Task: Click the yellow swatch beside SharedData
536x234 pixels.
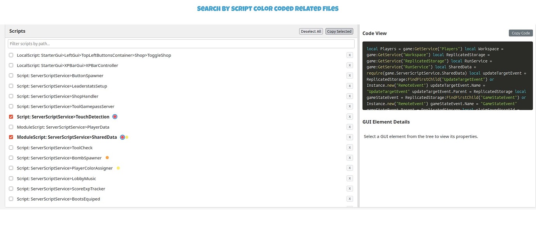Action: (x=127, y=137)
